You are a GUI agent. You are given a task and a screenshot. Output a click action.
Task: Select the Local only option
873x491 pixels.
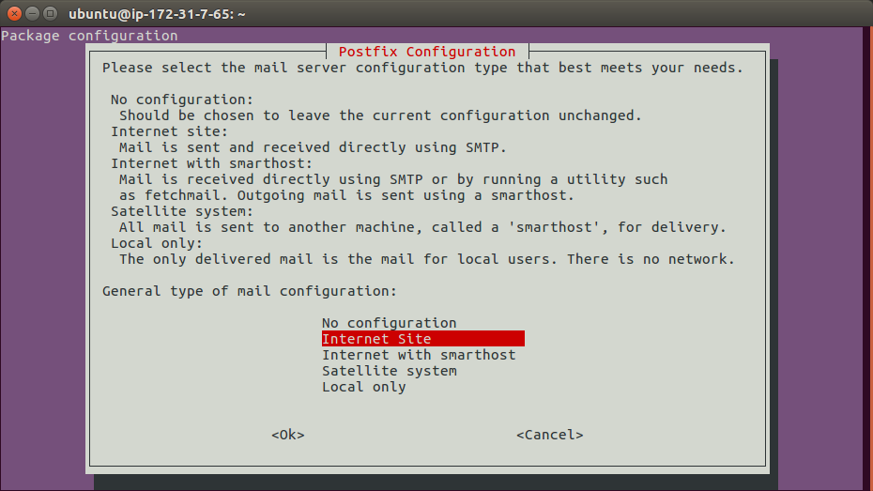tap(363, 387)
